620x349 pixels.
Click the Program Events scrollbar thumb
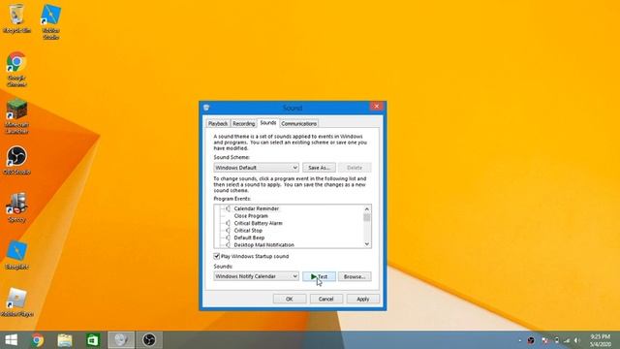367,218
